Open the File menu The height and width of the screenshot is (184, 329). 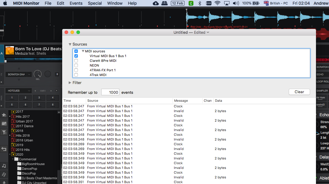pyautogui.click(x=48, y=3)
